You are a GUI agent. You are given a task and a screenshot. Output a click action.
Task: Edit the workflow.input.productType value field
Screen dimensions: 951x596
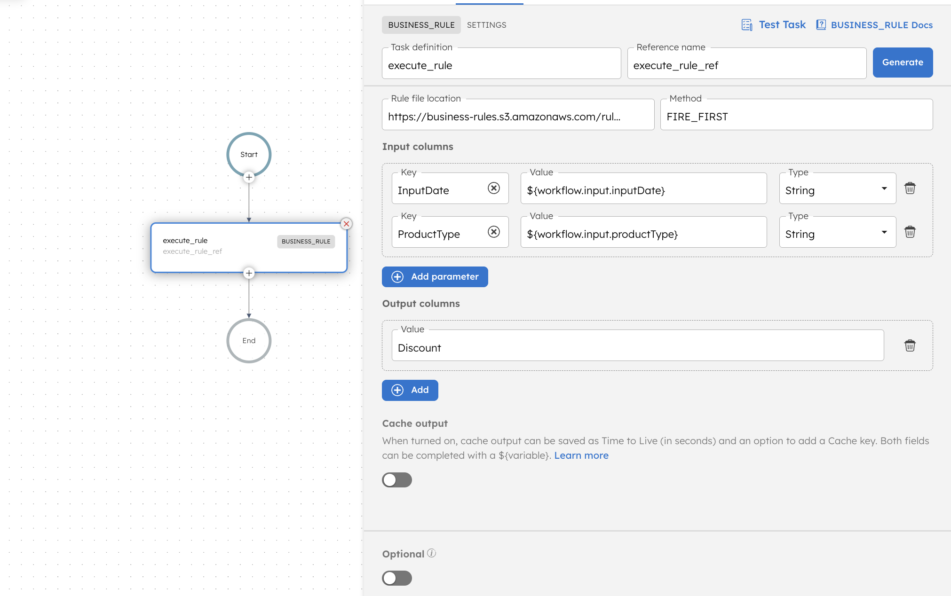pyautogui.click(x=643, y=232)
